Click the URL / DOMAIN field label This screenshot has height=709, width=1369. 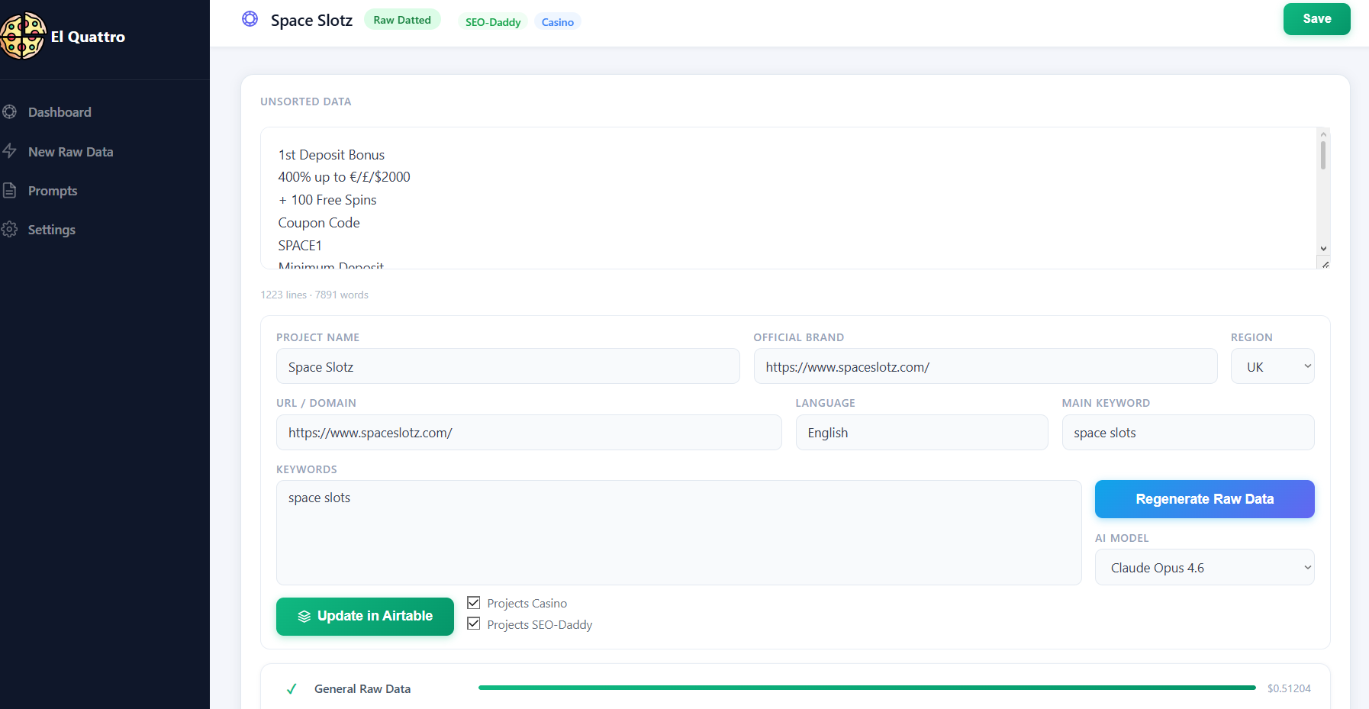click(x=316, y=403)
